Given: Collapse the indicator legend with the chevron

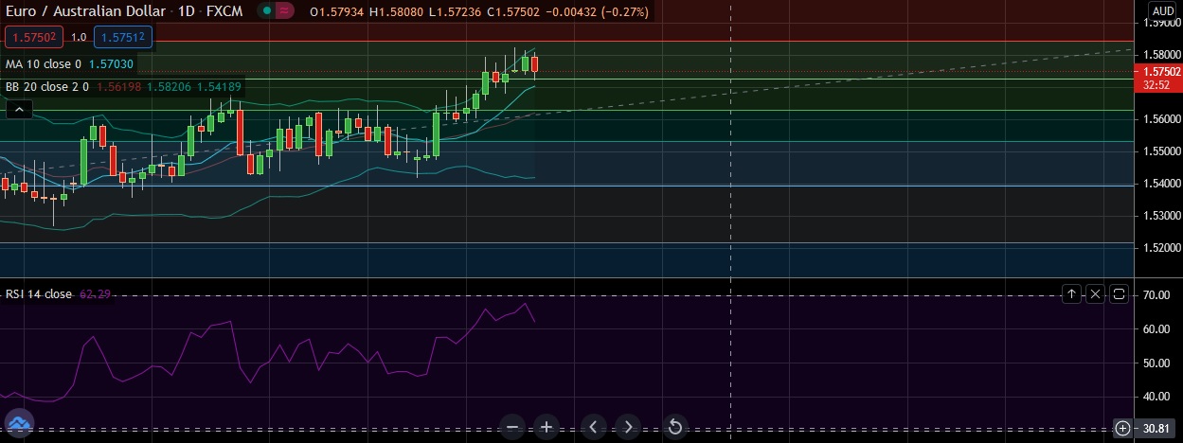Looking at the screenshot, I should 20,111.
